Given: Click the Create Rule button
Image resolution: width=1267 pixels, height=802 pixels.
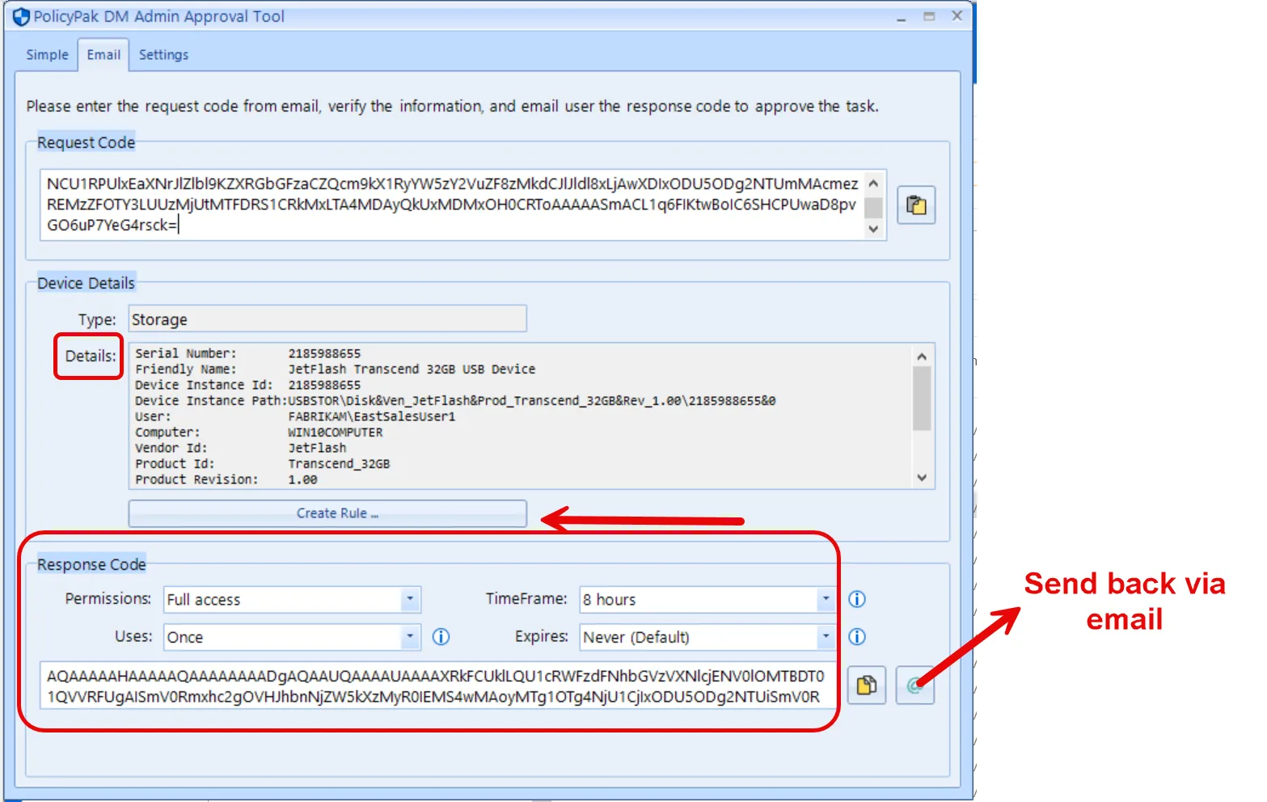Looking at the screenshot, I should 327,513.
